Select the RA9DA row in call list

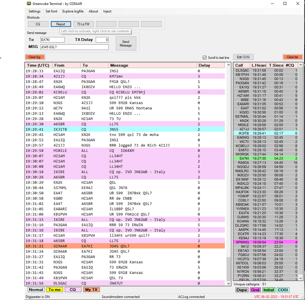pos(266,163)
